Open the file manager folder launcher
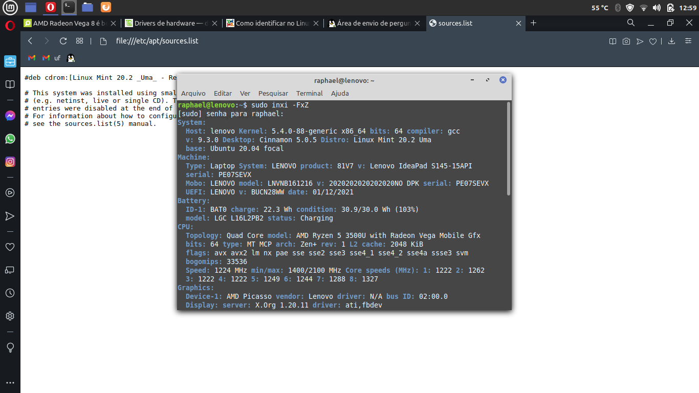Image resolution: width=699 pixels, height=393 pixels. pyautogui.click(x=88, y=7)
